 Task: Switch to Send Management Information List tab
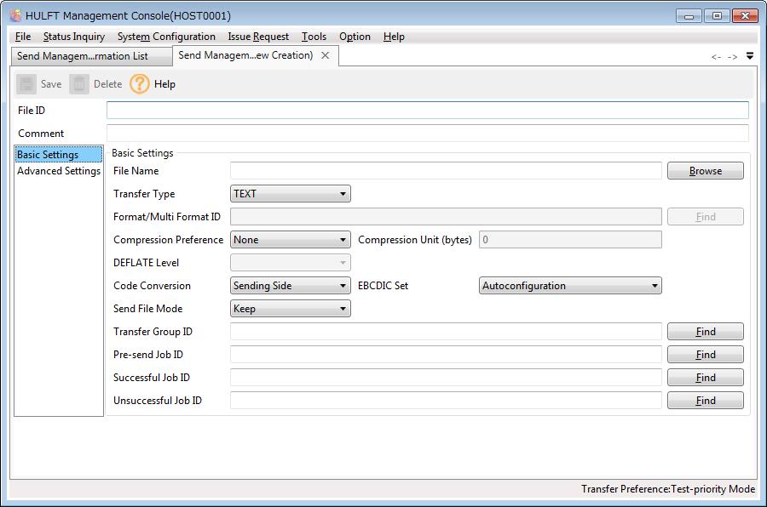[91, 56]
